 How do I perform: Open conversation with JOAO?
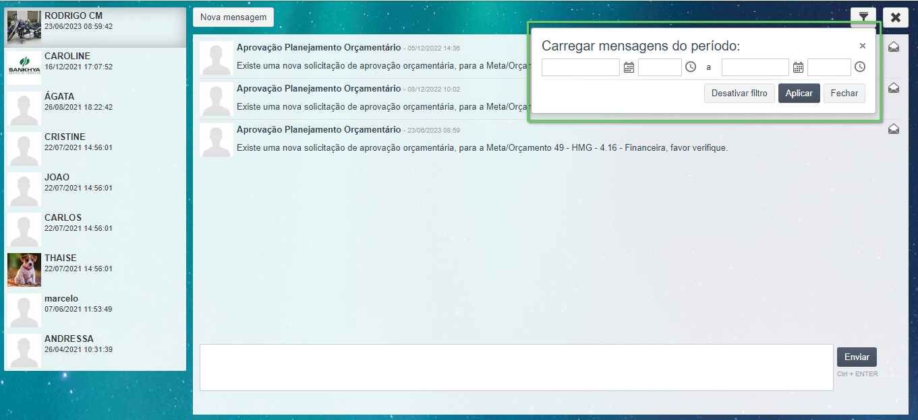(95, 189)
